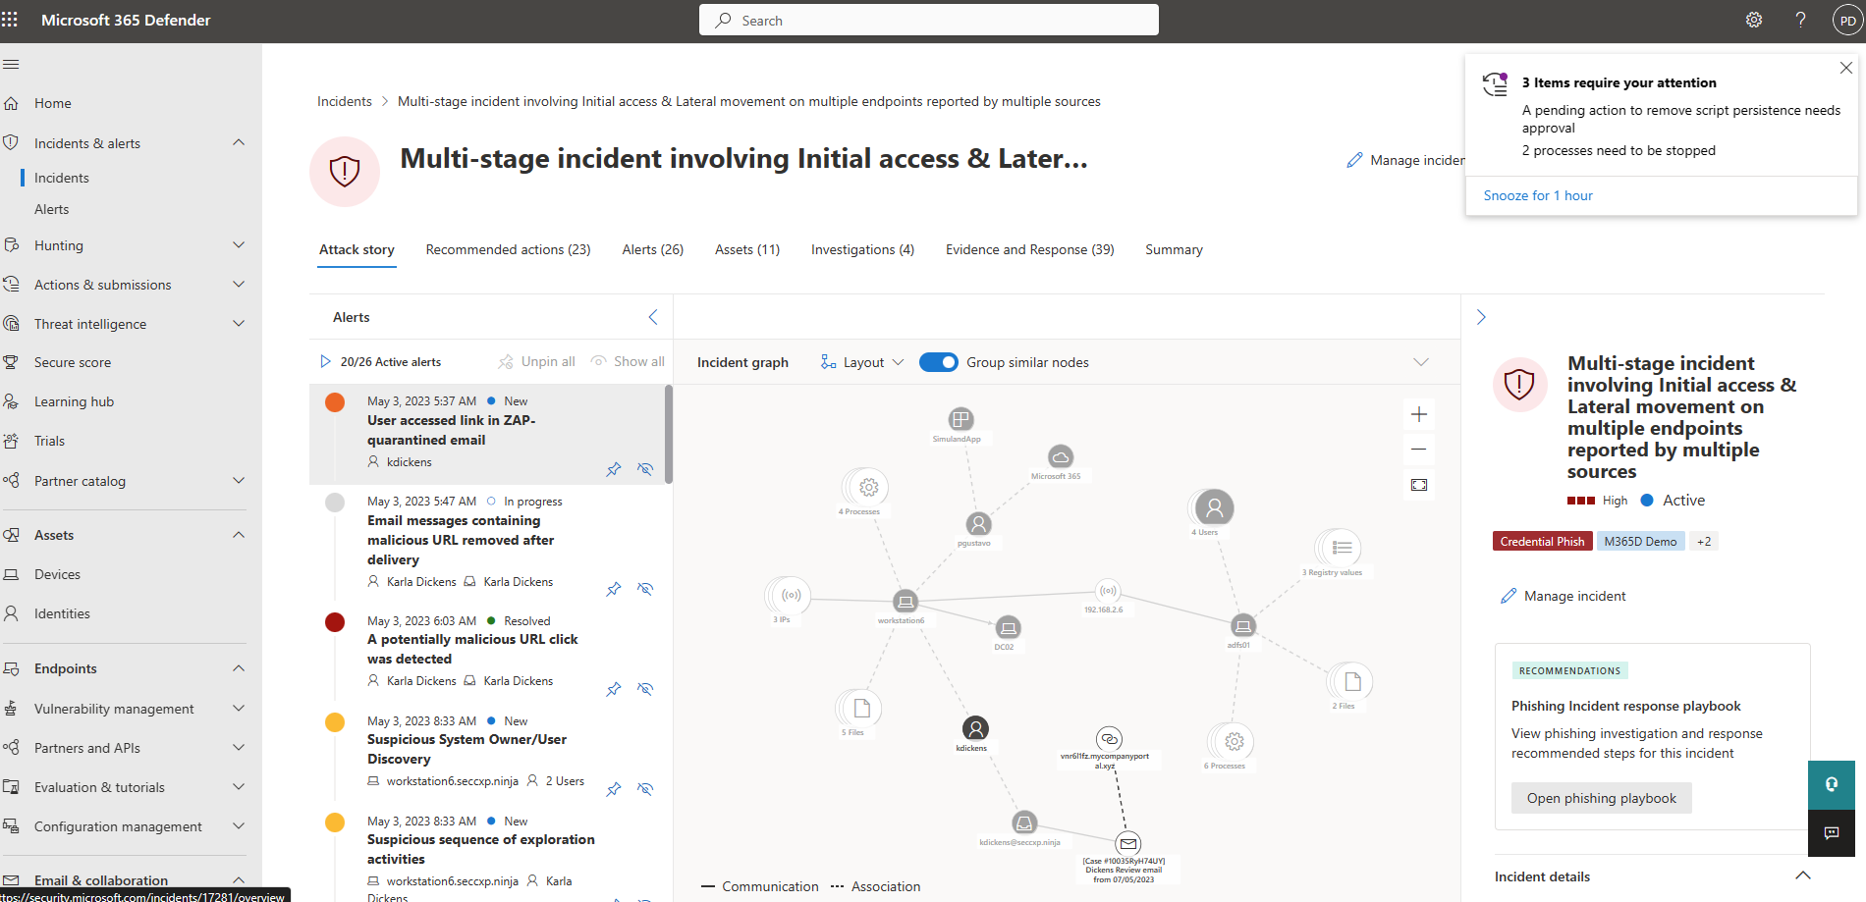Switch to Investigations (4) tab
Image resolution: width=1866 pixels, height=902 pixels.
(862, 249)
